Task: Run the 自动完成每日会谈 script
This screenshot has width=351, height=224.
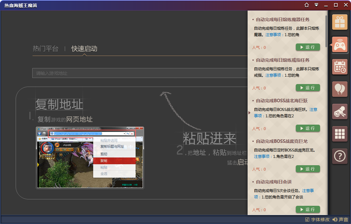Action: [308, 209]
